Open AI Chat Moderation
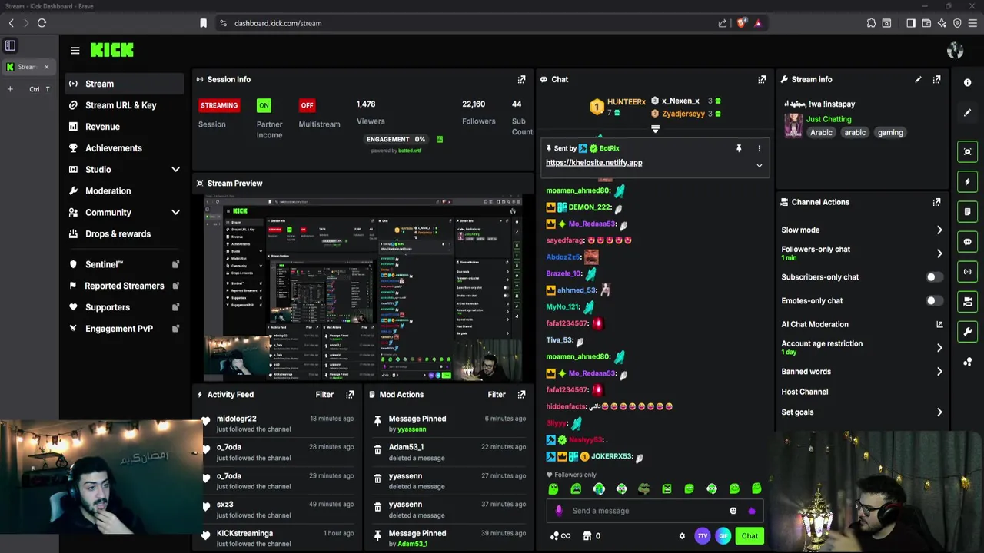The height and width of the screenshot is (553, 984). tap(862, 325)
